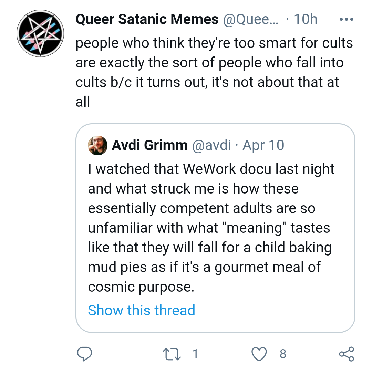Viewport: 372px width, 375px height.
Task: Click "Show this thread" link
Action: click(142, 310)
